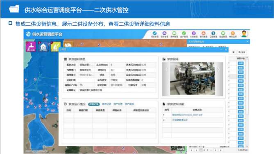
Task: Open the 调度管理 toolbar icon
Action: pos(155,34)
